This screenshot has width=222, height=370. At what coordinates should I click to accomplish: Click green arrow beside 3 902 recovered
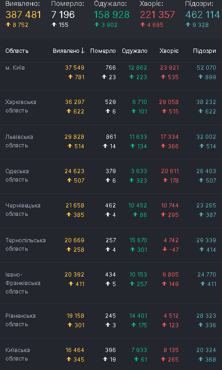click(97, 24)
